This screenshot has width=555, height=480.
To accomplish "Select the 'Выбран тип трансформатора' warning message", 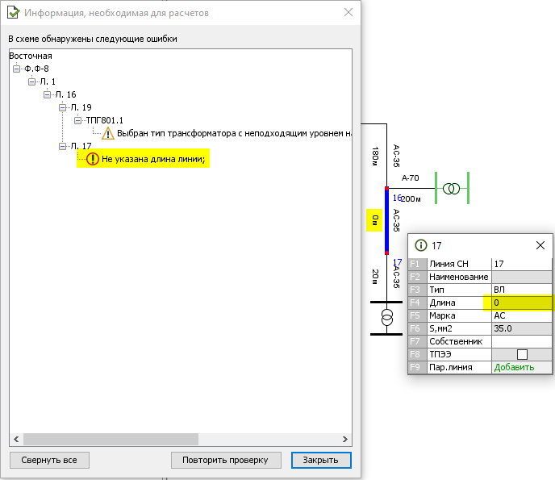I will click(234, 133).
